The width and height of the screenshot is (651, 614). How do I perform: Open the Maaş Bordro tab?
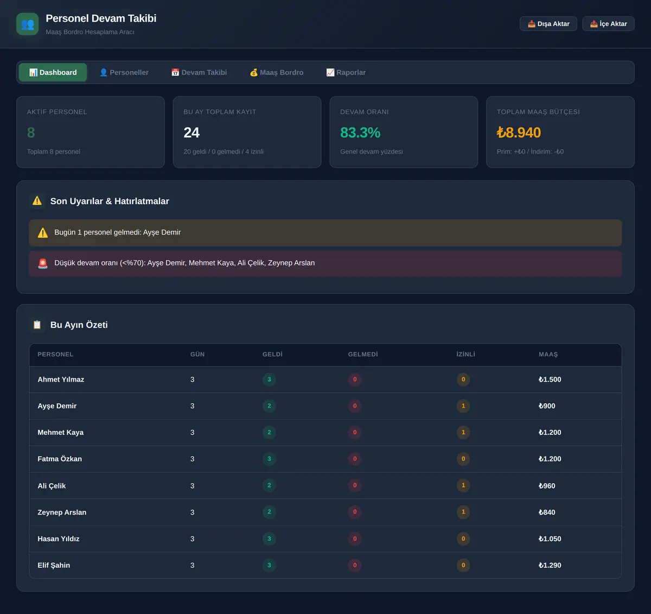pos(277,72)
